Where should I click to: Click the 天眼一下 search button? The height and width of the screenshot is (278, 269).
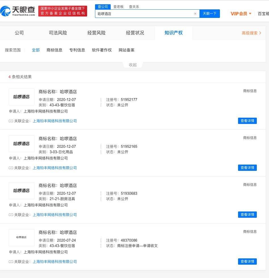[209, 14]
